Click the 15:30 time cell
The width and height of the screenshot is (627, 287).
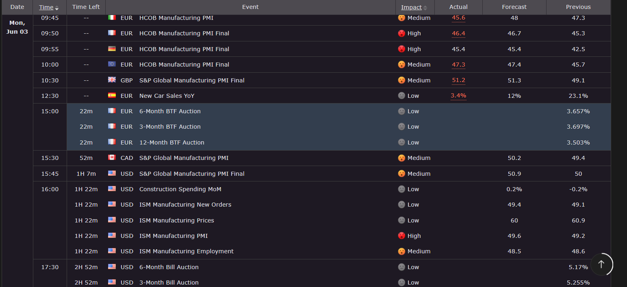coord(50,158)
